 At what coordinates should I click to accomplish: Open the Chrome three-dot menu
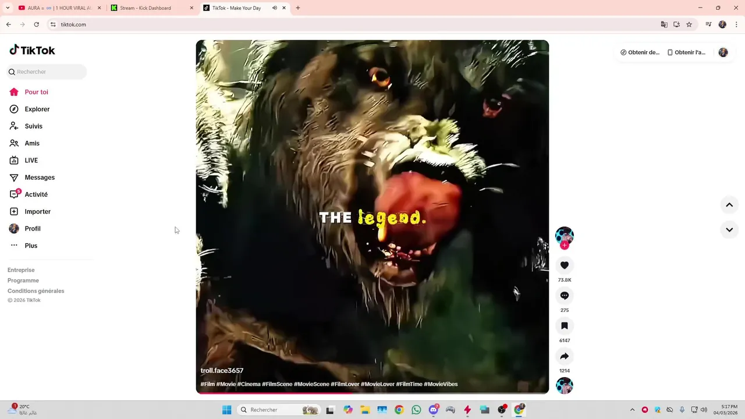coord(736,24)
